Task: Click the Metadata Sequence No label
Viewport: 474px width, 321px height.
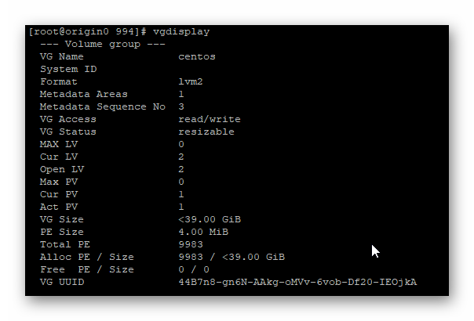Action: coord(103,106)
